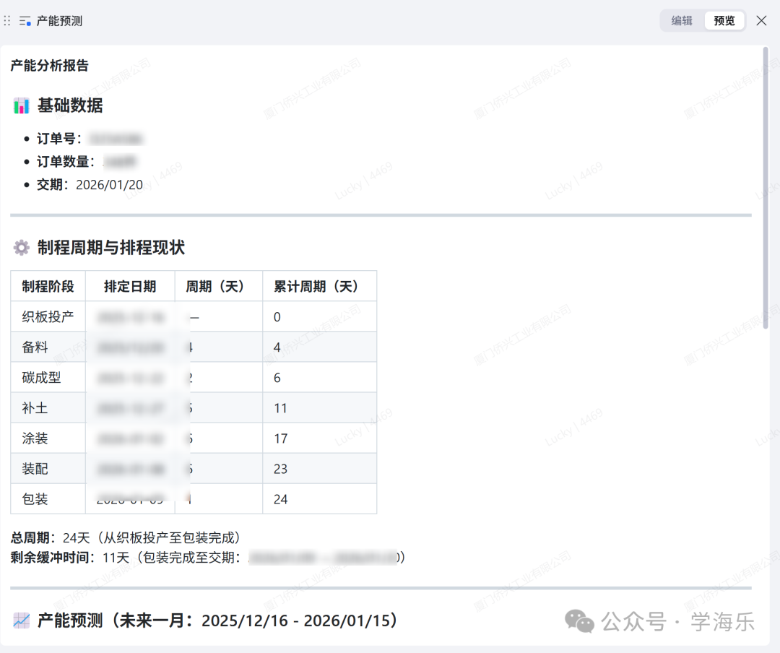This screenshot has width=780, height=653.
Task: Click cumulative value 24 in 包装 row
Action: pos(280,499)
